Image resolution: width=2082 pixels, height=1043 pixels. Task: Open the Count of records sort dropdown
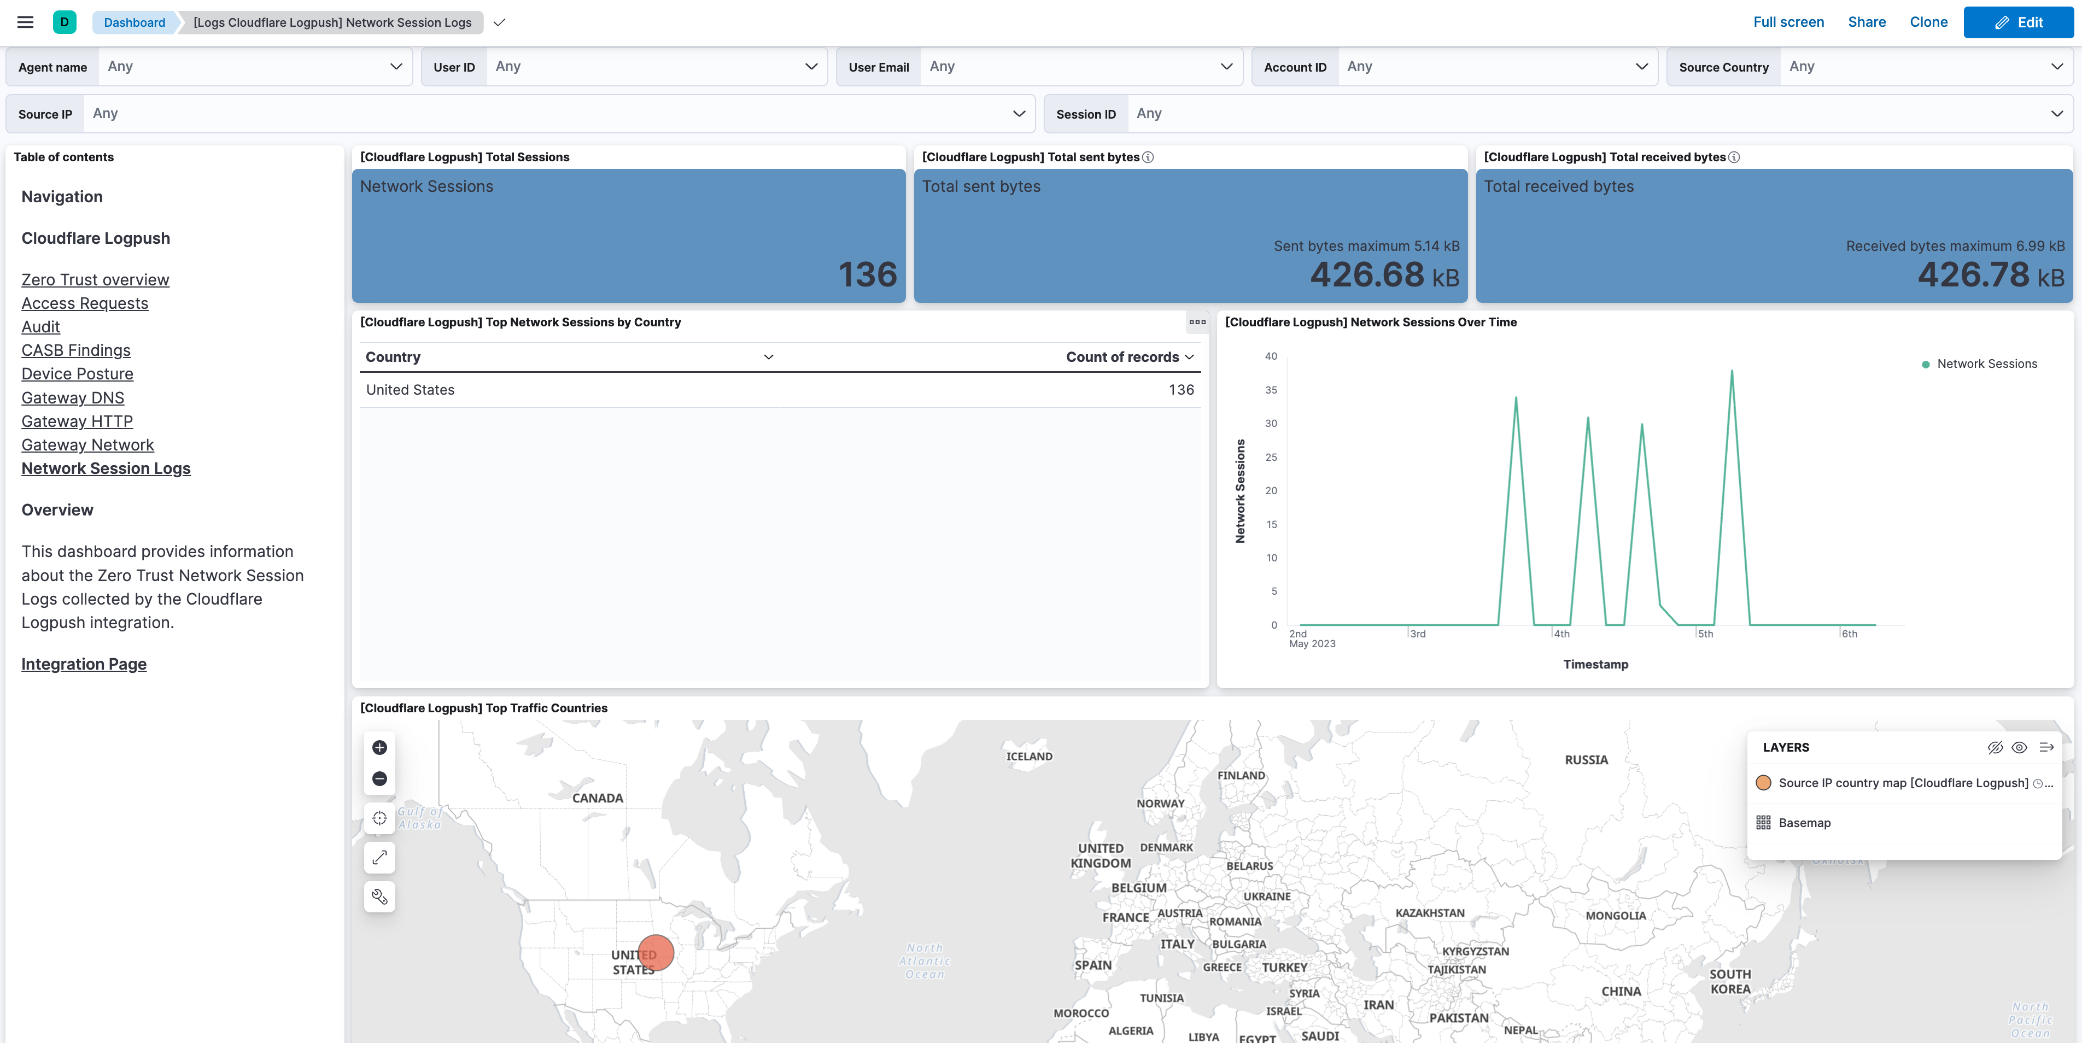tap(1189, 356)
